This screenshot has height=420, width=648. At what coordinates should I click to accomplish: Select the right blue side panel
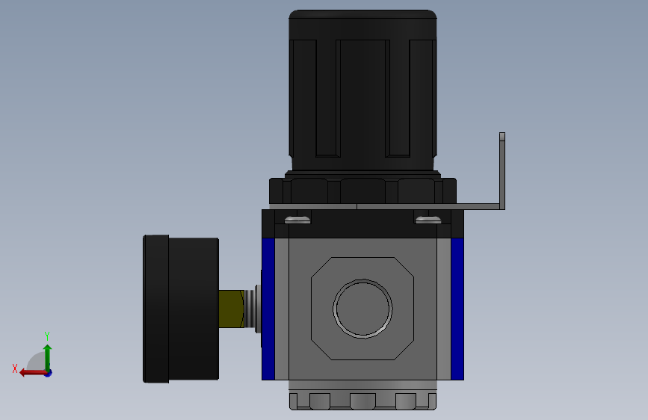[x=457, y=309]
